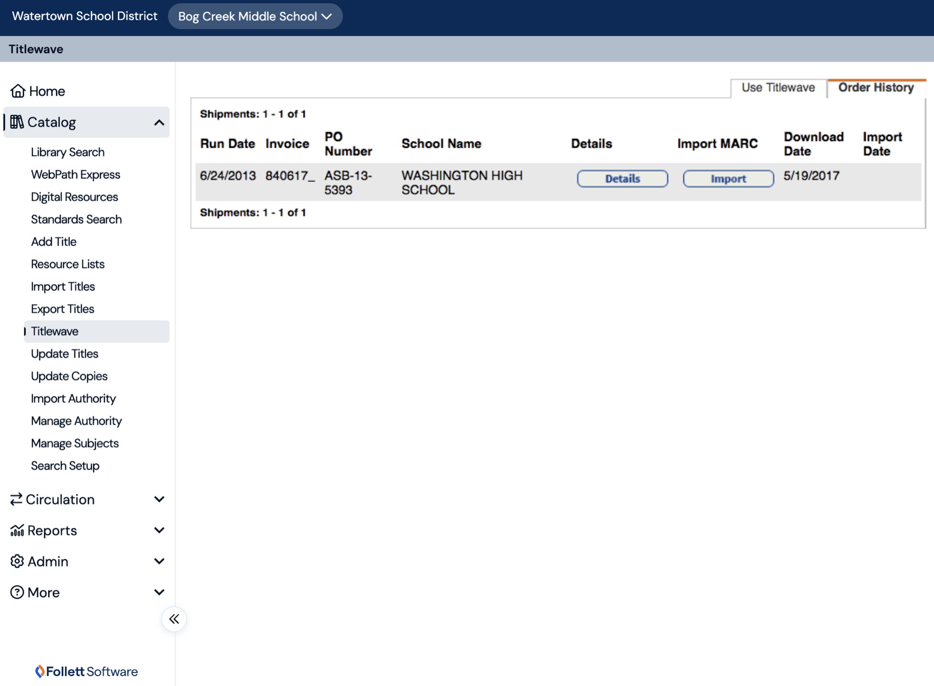Screen dimensions: 934x686
Task: Click the Import Date column header
Action: [x=882, y=144]
